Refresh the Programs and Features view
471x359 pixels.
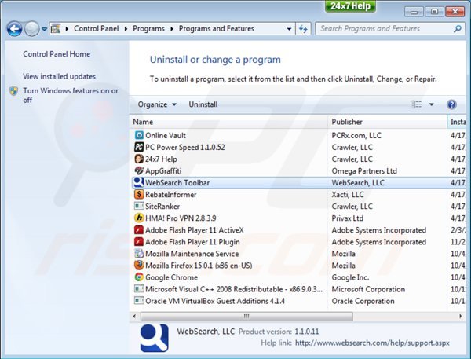[303, 29]
